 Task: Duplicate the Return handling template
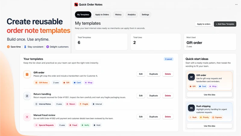click(x=154, y=96)
